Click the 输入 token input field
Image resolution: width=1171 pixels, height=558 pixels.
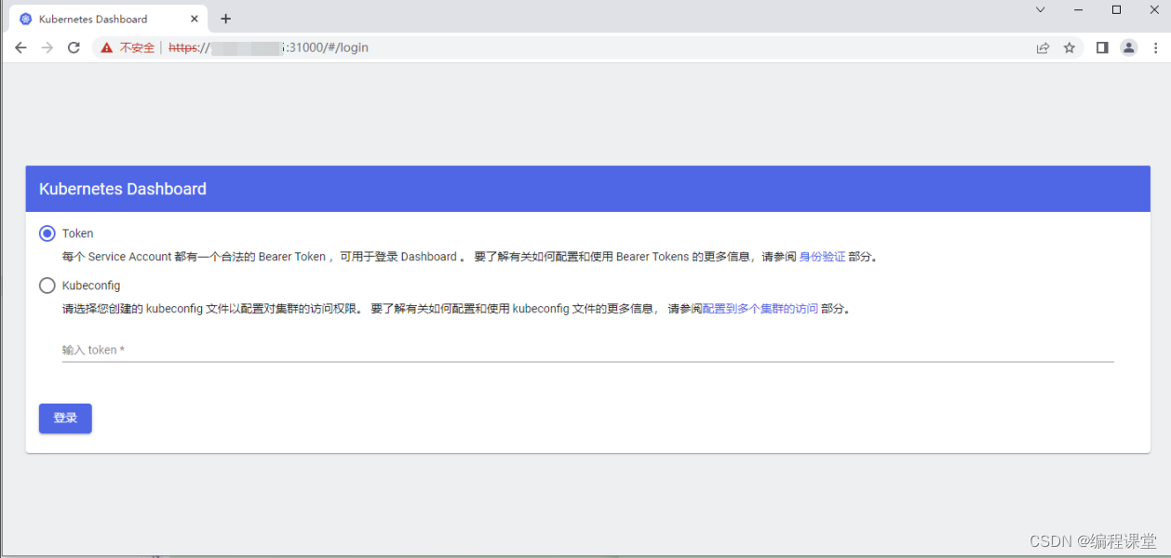click(x=372, y=351)
